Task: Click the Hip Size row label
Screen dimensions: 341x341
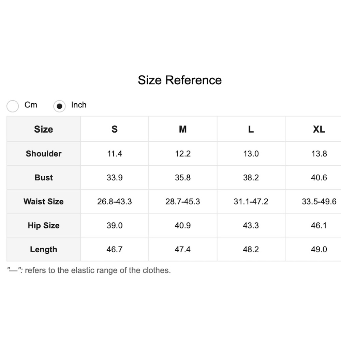Action: (x=44, y=225)
